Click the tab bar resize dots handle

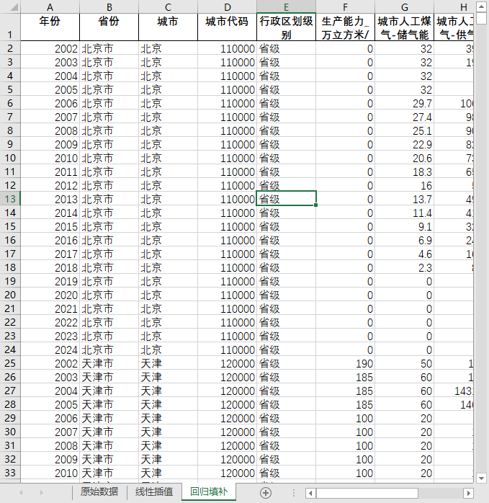[x=294, y=492]
